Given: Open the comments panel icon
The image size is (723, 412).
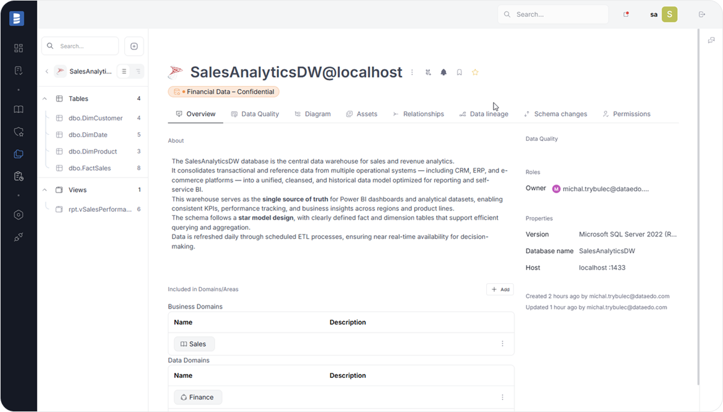Looking at the screenshot, I should 711,40.
